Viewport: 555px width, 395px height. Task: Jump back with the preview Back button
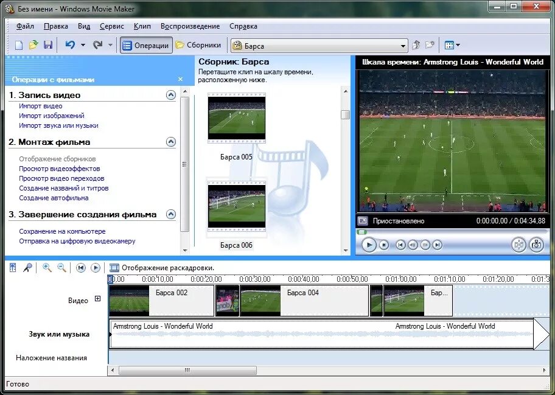tap(400, 245)
